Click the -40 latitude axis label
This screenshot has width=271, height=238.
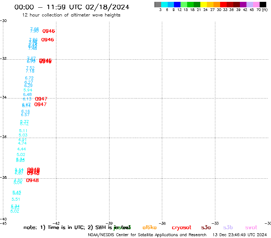pos(3,219)
